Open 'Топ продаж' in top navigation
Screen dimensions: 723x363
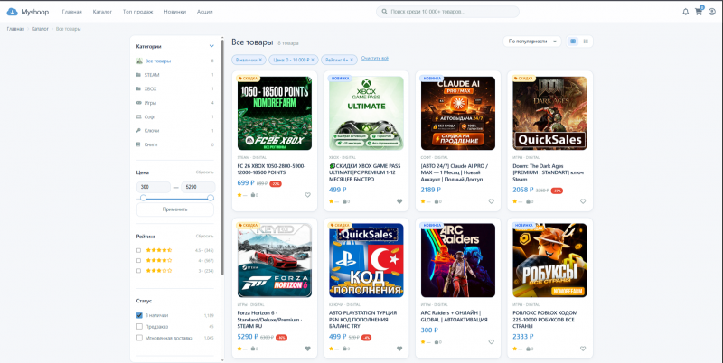pyautogui.click(x=138, y=12)
